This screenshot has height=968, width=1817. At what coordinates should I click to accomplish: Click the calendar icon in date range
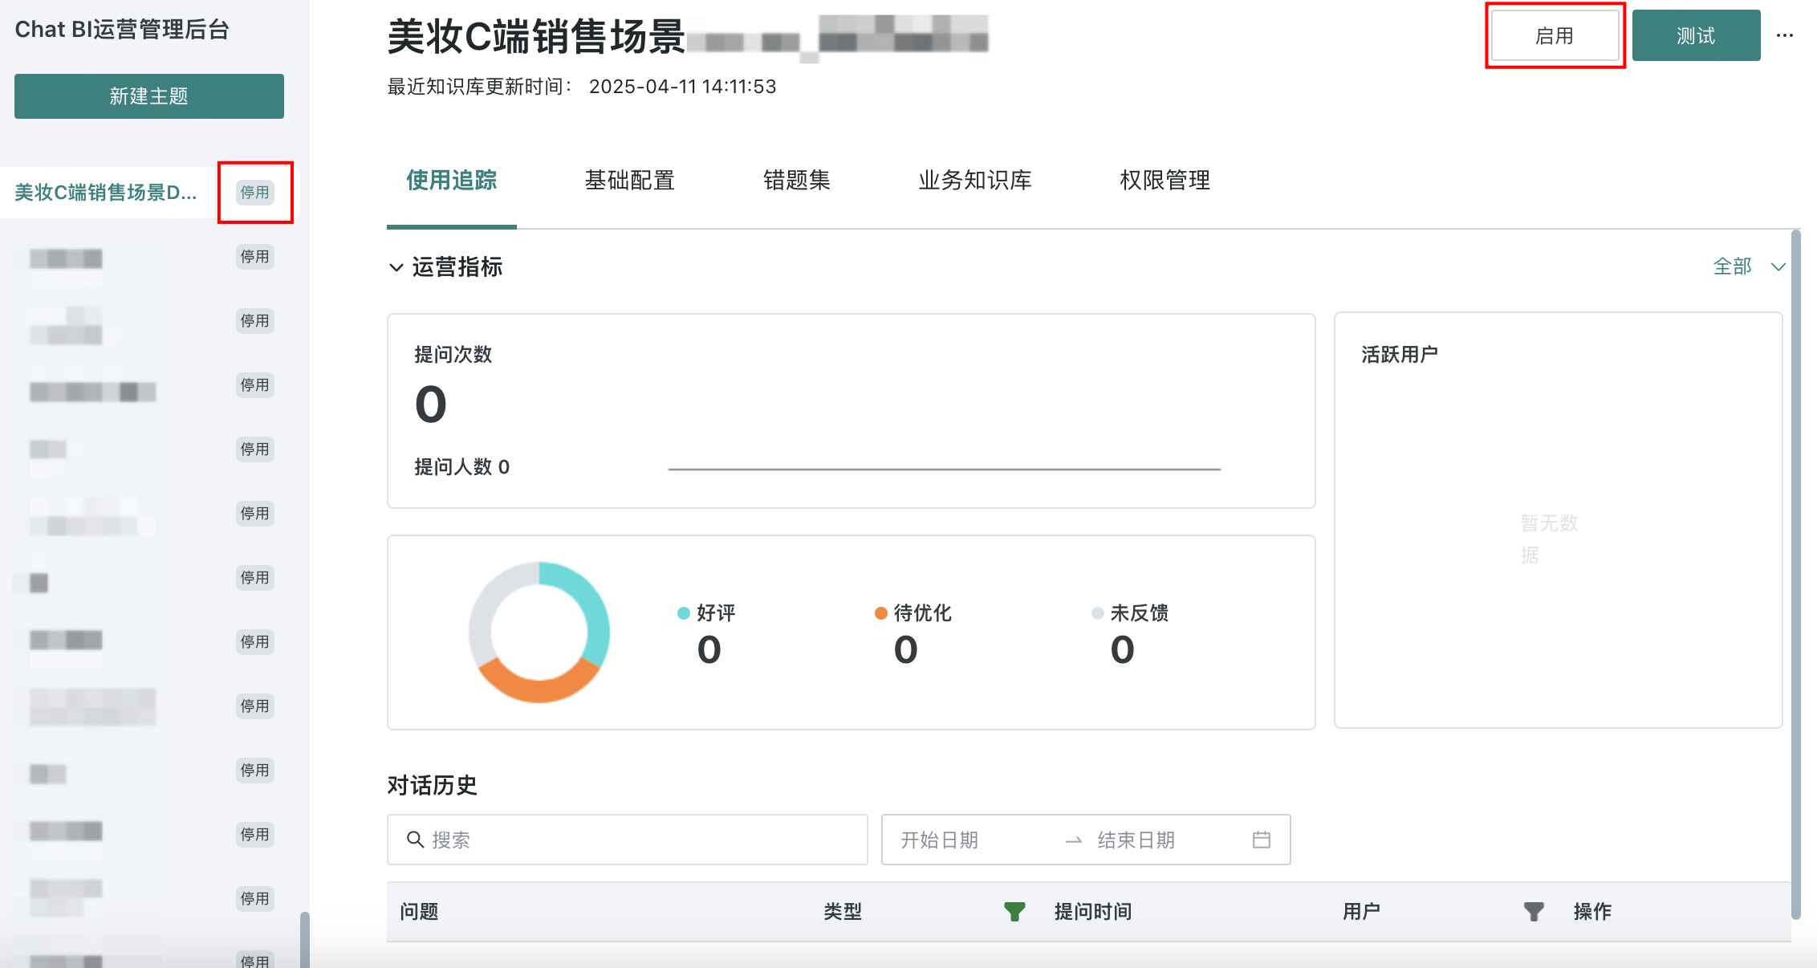[x=1261, y=840]
